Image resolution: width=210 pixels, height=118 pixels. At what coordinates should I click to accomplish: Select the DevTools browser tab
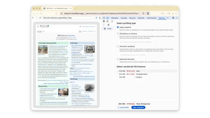click(57, 8)
